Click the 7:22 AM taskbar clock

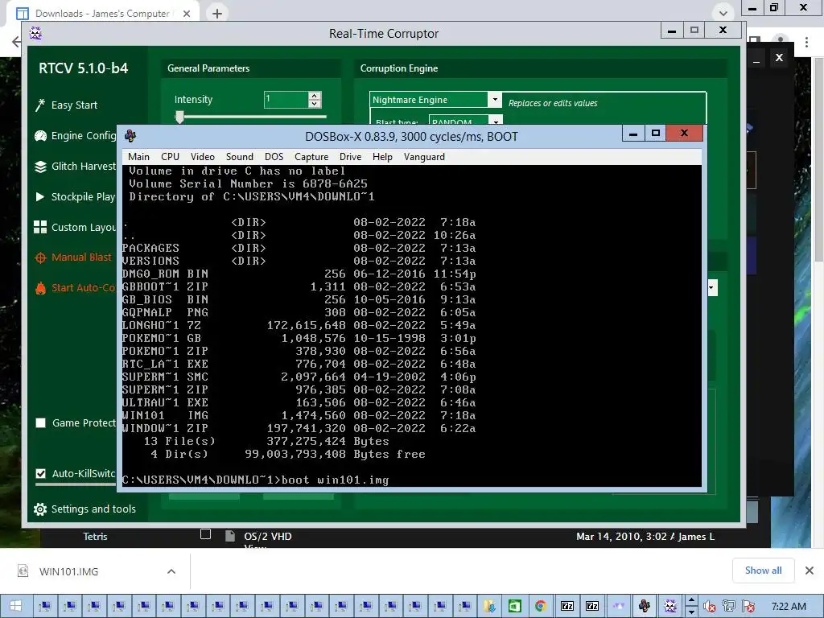[x=789, y=607]
